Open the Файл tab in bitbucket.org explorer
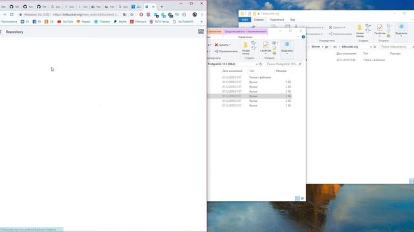This screenshot has height=232, width=414. pyautogui.click(x=245, y=20)
